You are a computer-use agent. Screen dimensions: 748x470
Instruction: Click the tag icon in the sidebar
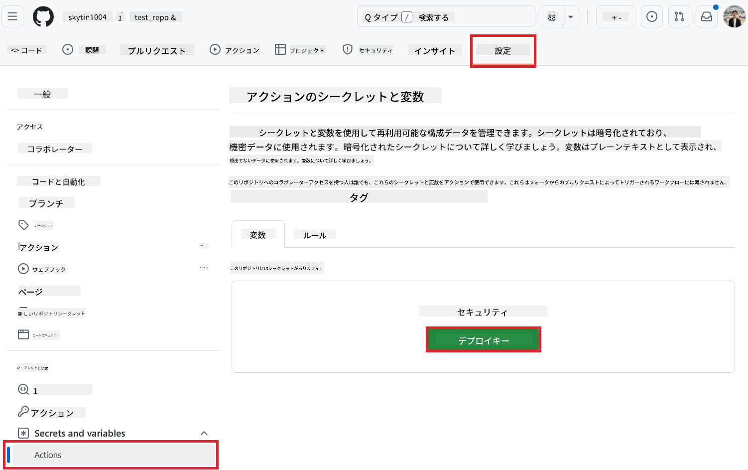pyautogui.click(x=23, y=225)
